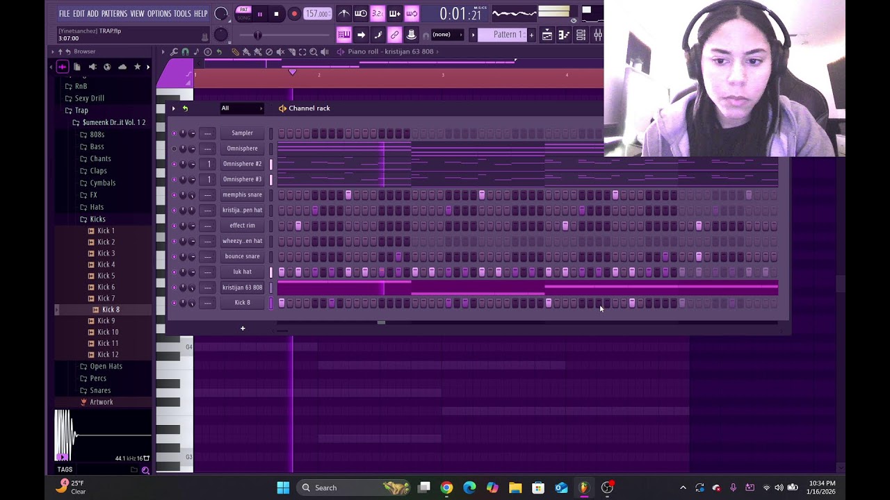Open the TOOLS menu
This screenshot has height=500, width=890.
pyautogui.click(x=182, y=14)
